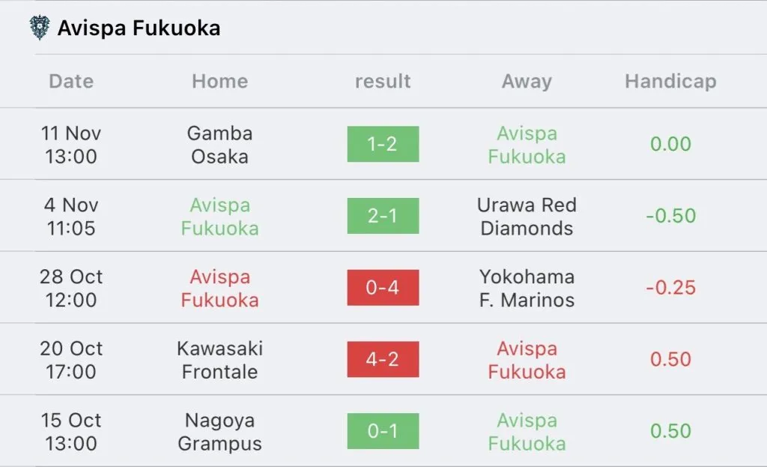The height and width of the screenshot is (467, 767).
Task: Open the green 1-2 result badge
Action: tap(383, 144)
